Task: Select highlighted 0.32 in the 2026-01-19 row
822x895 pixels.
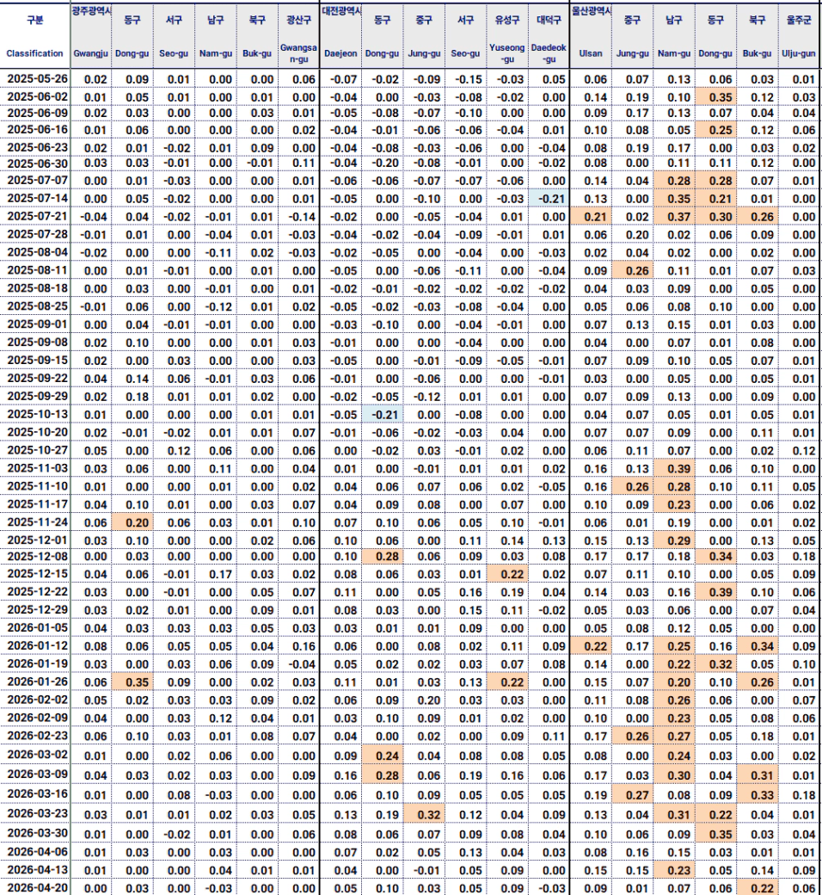Action: tap(715, 664)
